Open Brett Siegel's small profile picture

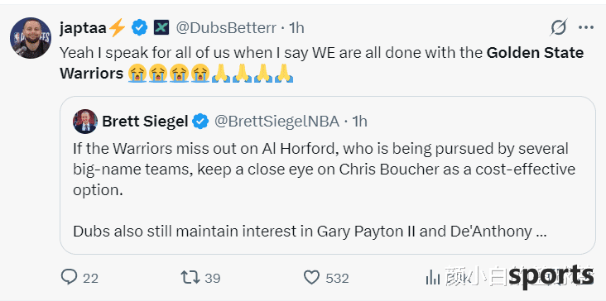(85, 122)
